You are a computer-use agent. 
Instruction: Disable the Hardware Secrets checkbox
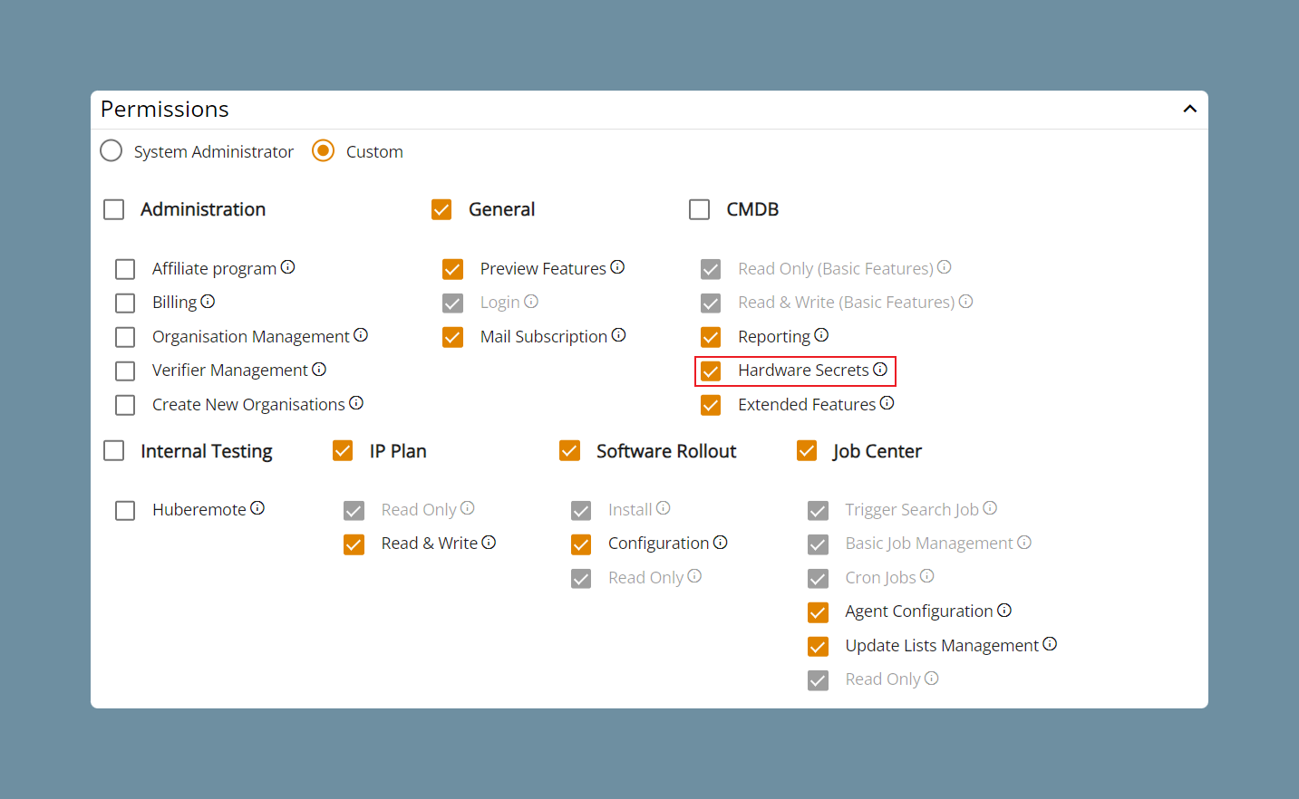pyautogui.click(x=711, y=371)
